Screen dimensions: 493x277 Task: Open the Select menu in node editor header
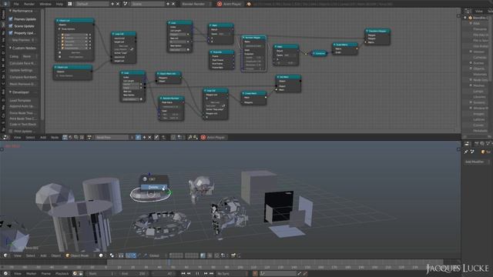tap(30, 137)
